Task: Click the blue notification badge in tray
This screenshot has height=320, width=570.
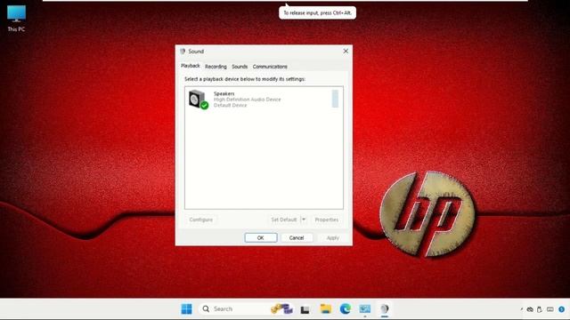Action: click(562, 309)
